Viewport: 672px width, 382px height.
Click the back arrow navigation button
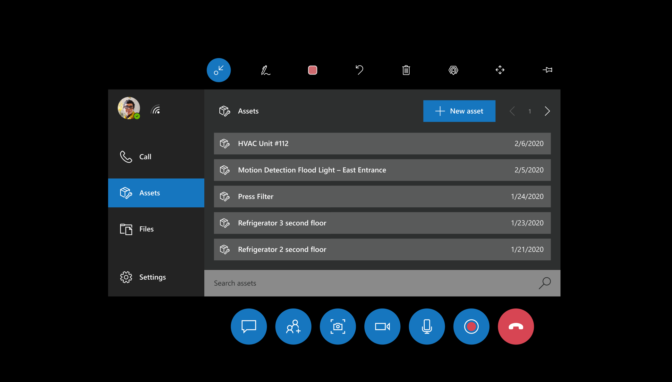tap(512, 111)
